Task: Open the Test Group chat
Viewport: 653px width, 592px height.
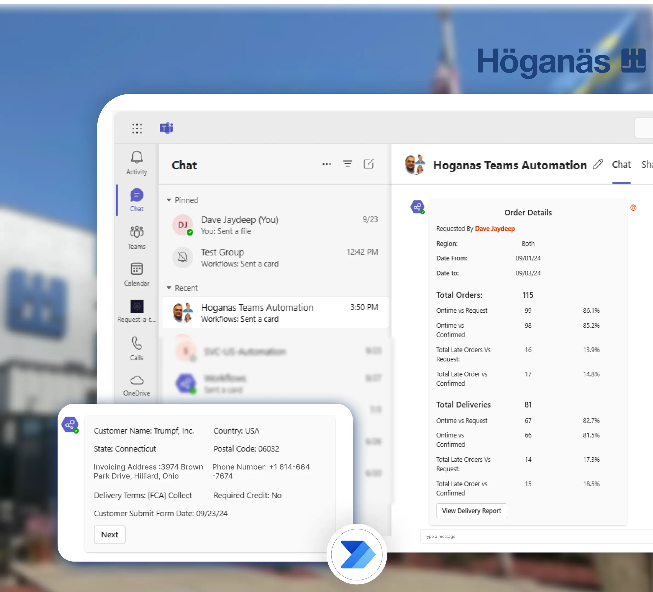Action: [275, 257]
